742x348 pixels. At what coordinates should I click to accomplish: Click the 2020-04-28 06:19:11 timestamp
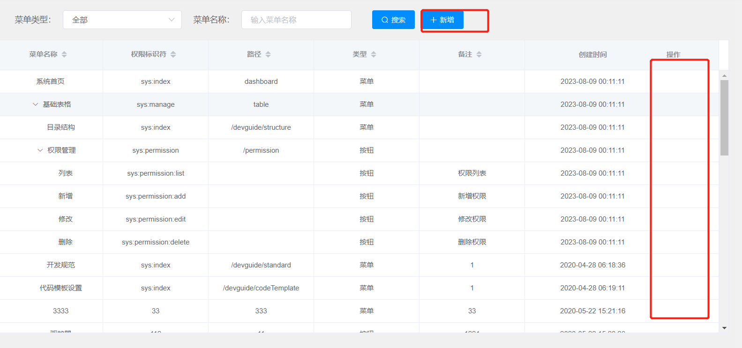tap(592, 288)
